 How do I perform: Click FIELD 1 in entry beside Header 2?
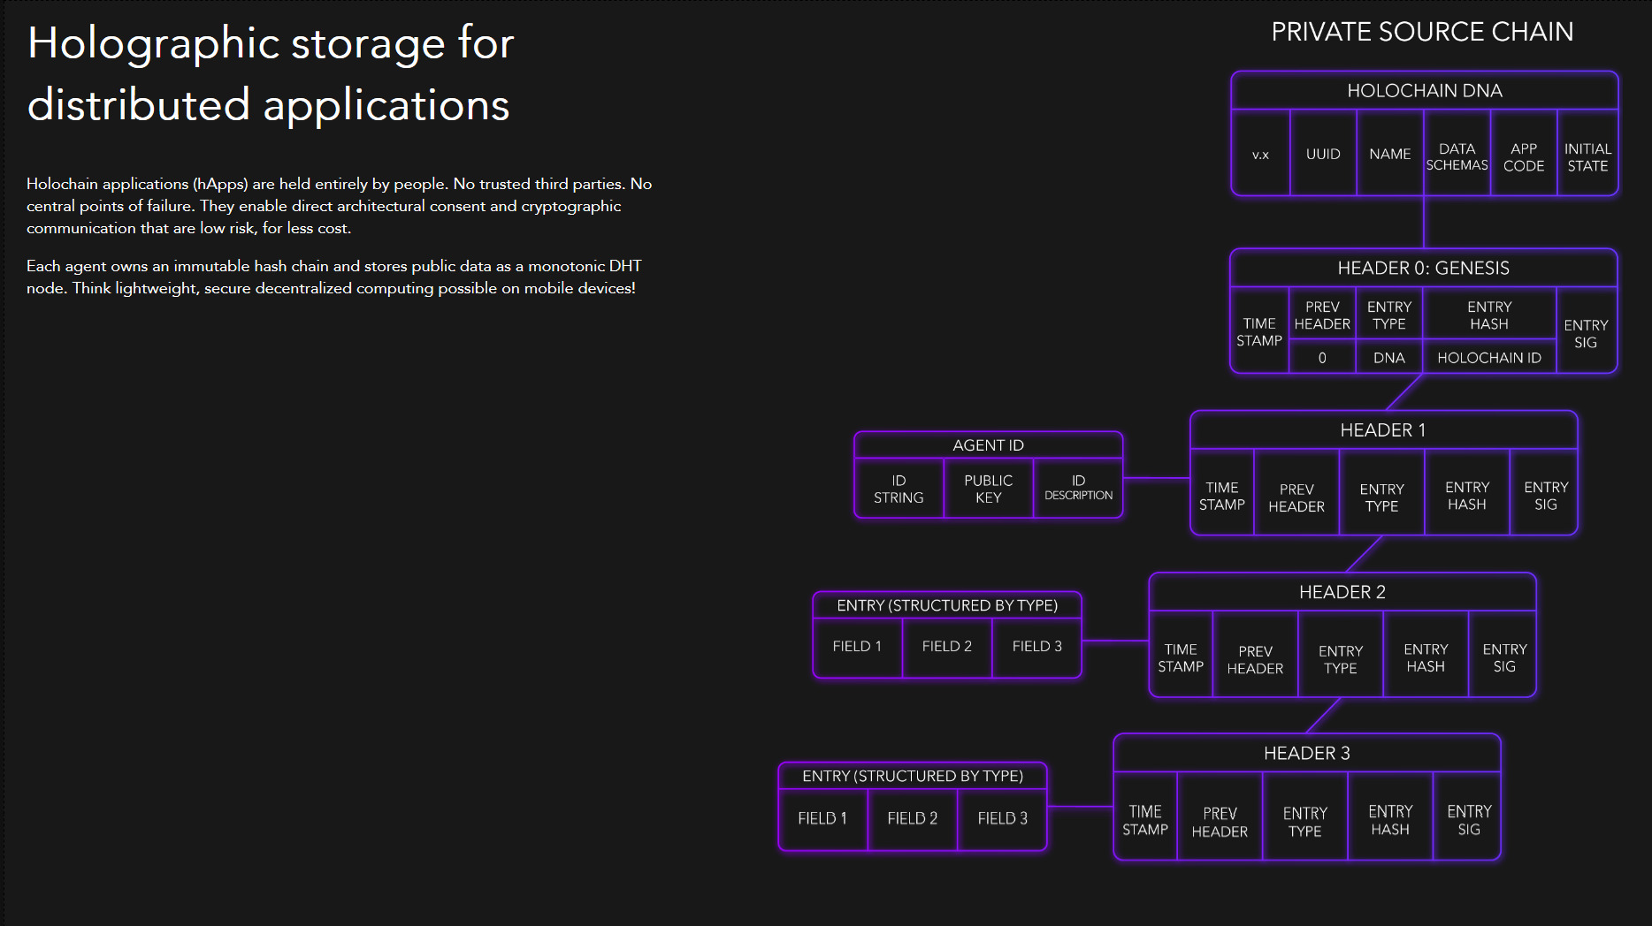(857, 646)
